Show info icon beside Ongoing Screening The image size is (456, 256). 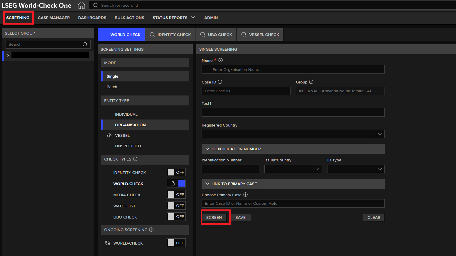[x=151, y=229]
